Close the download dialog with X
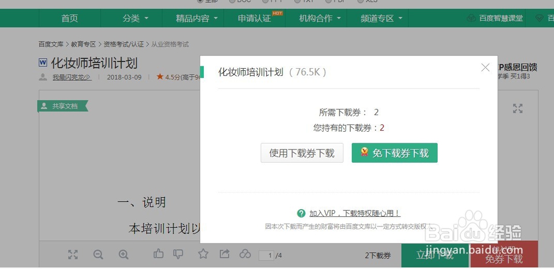 click(485, 68)
